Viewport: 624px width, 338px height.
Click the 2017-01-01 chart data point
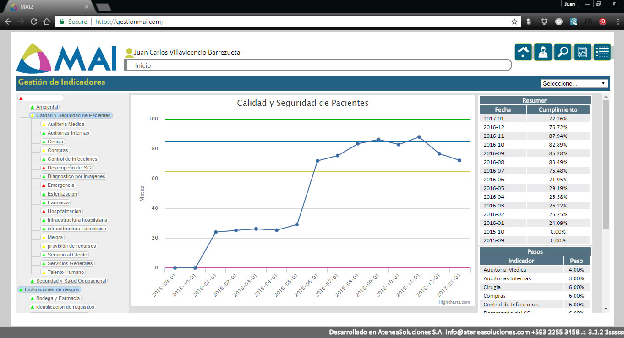click(x=460, y=160)
